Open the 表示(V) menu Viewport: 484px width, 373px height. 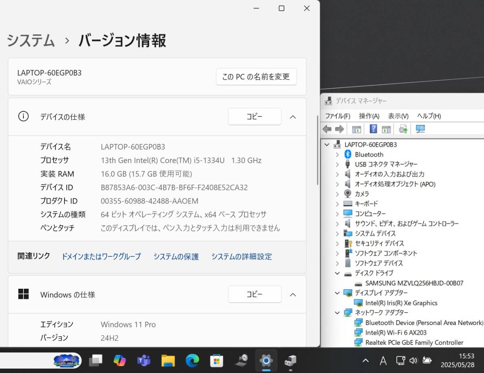coord(398,116)
